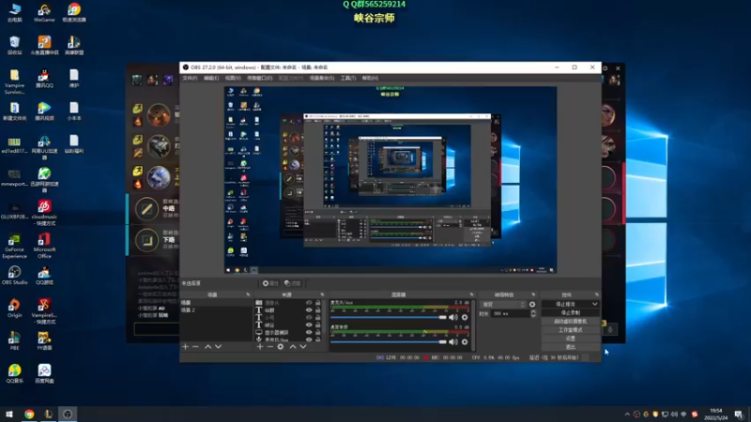
Task: Adjust 麦克风/Aux volume slider
Action: click(x=389, y=317)
